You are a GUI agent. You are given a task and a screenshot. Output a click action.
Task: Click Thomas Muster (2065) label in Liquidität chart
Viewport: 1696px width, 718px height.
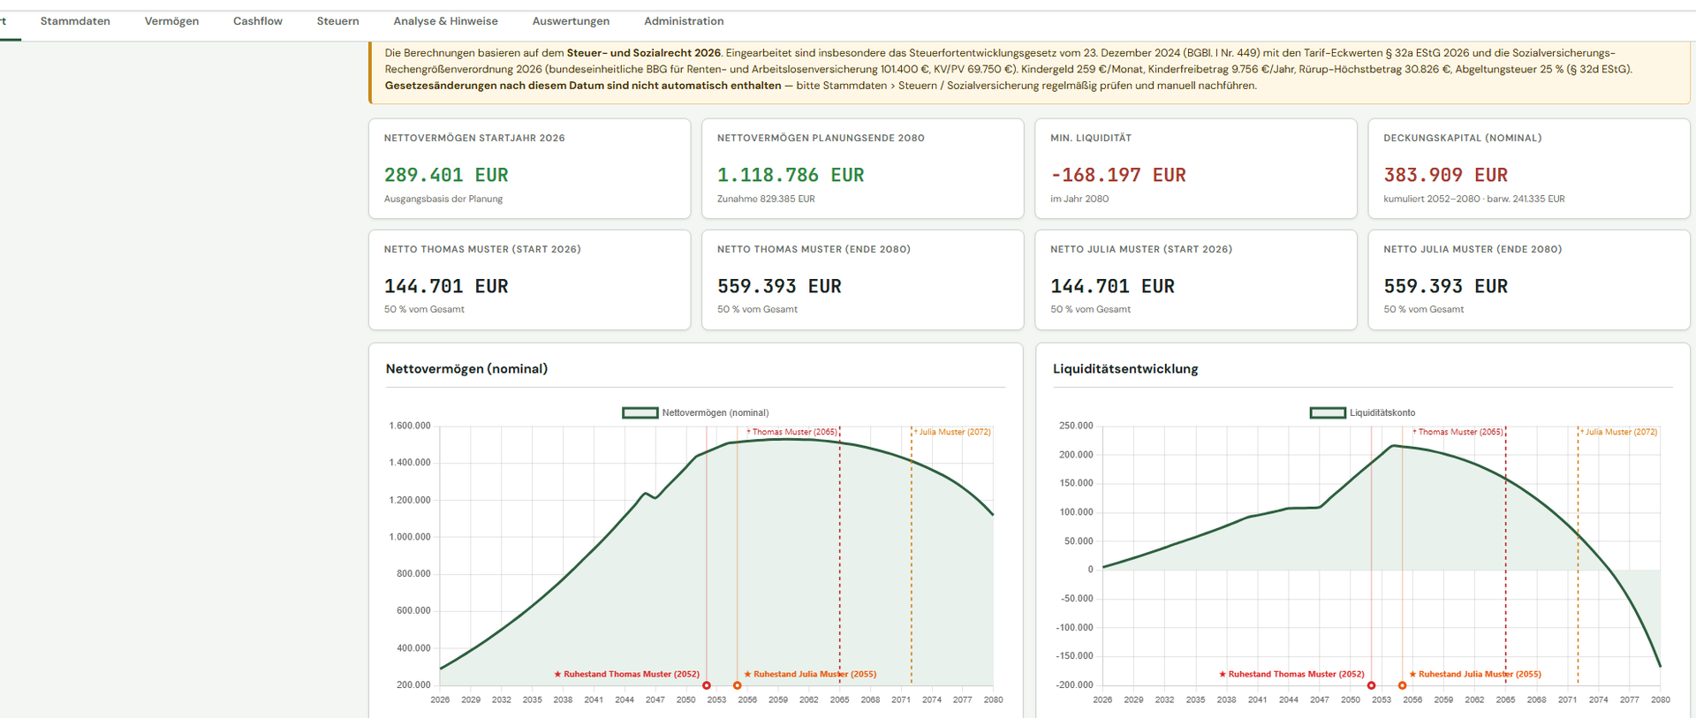click(x=1457, y=432)
